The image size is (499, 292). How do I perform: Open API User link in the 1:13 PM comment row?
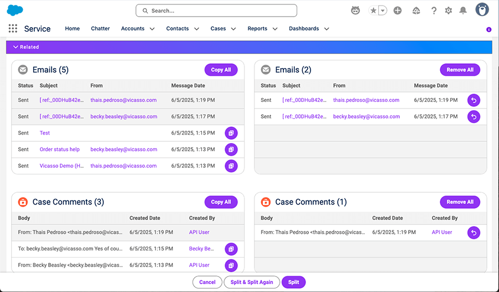click(199, 265)
